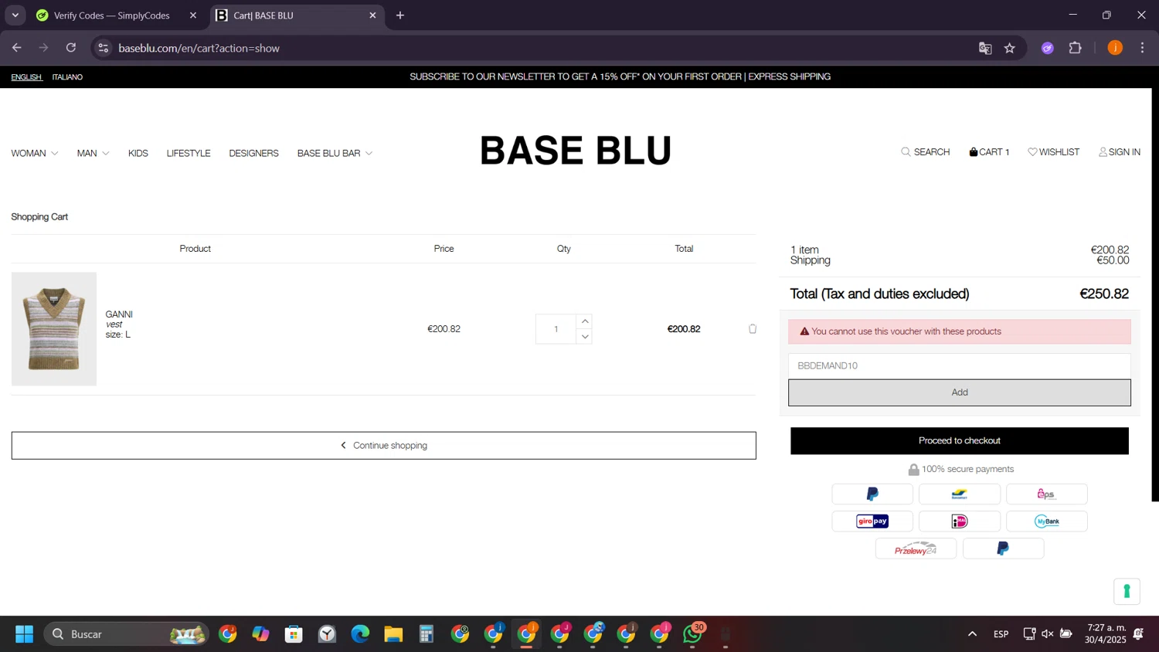Open the search icon in header
Image resolution: width=1159 pixels, height=652 pixels.
pos(906,152)
